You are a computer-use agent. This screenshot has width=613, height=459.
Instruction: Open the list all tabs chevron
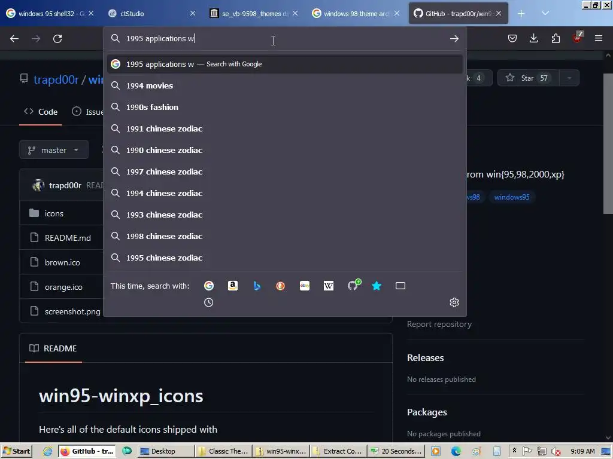tap(545, 13)
